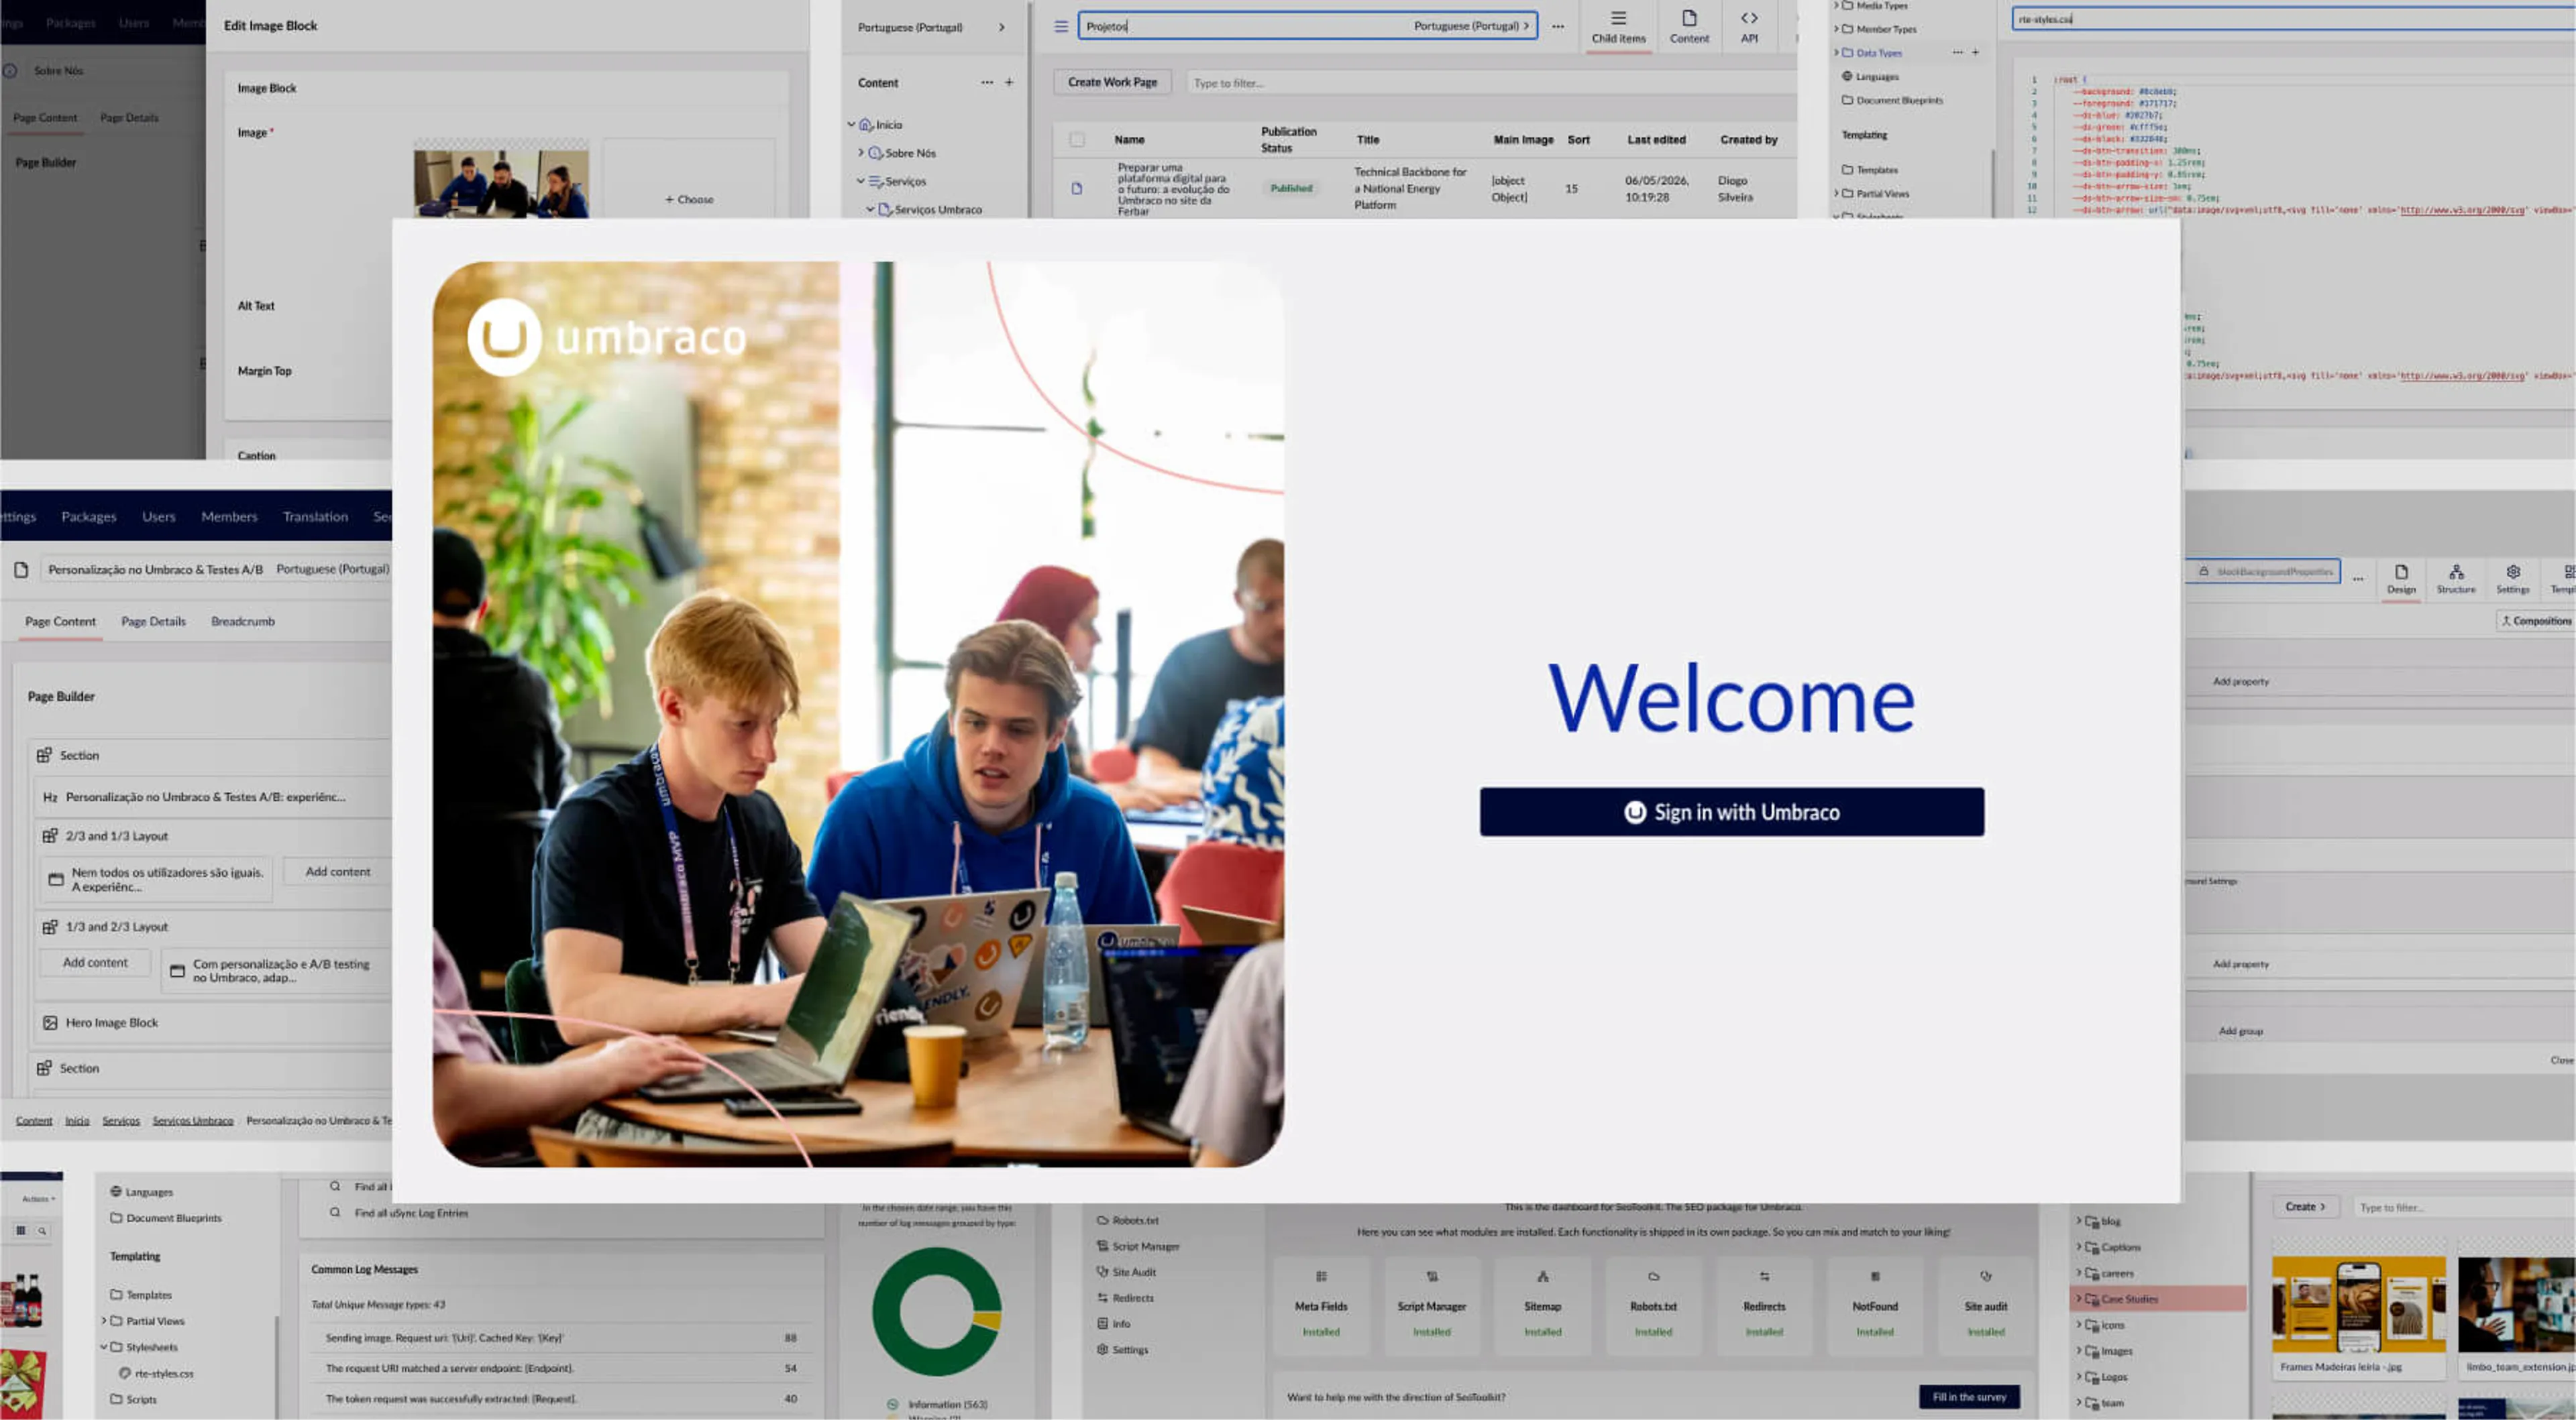Collapse the Serviços tree node
Viewport: 2576px width, 1420px height.
(x=860, y=181)
